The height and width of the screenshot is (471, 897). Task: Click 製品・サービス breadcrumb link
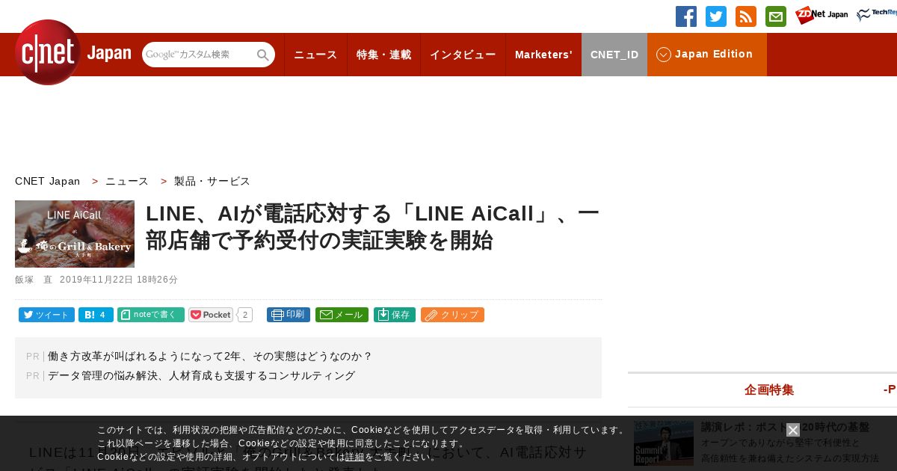212,181
